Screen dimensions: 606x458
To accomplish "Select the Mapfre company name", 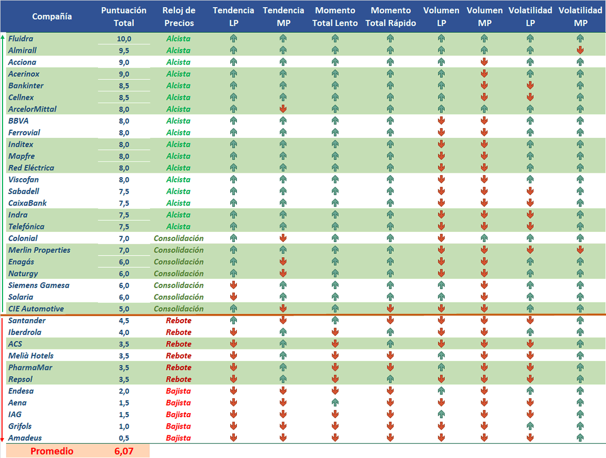I will point(22,156).
